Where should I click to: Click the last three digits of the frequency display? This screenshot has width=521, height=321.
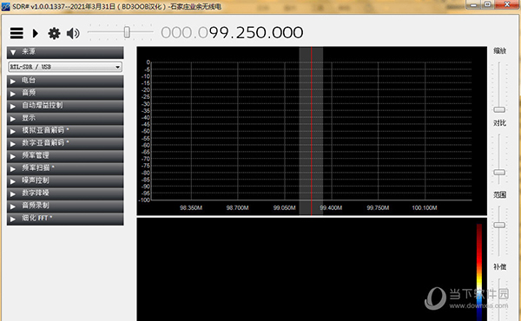(288, 33)
